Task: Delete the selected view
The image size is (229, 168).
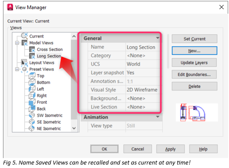Action: [194, 86]
